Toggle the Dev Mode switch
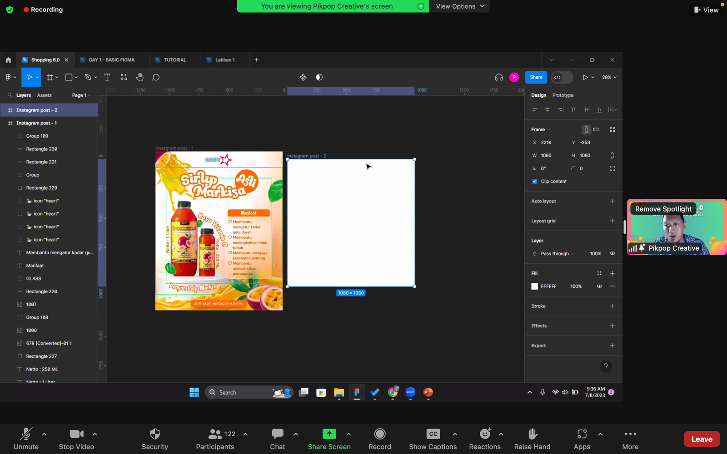Image resolution: width=727 pixels, height=454 pixels. [562, 77]
